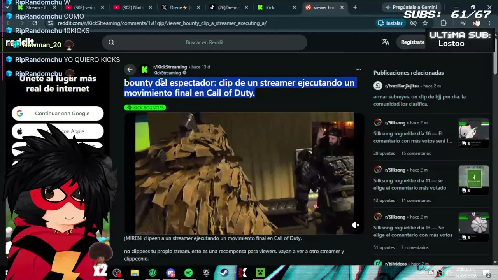Focus the Buscar en Reddit search field
Image resolution: width=498 pixels, height=280 pixels.
(205, 42)
